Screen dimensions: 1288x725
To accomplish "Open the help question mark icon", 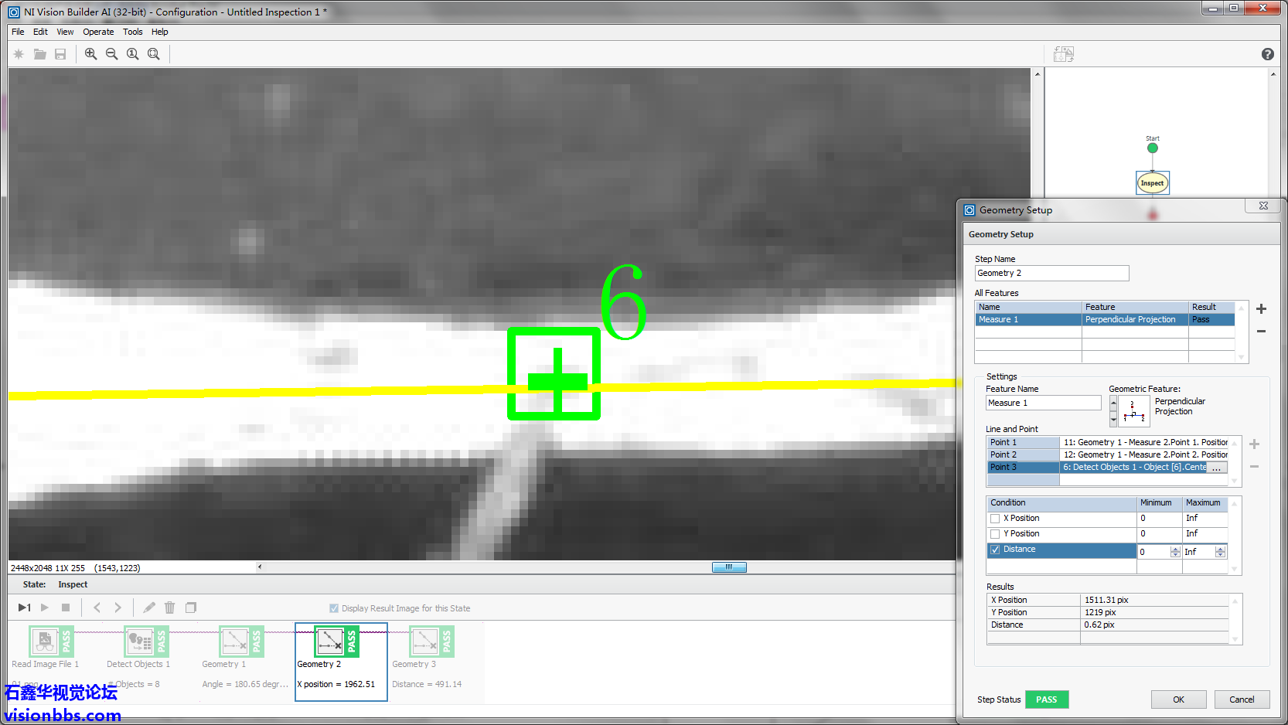I will click(1267, 54).
